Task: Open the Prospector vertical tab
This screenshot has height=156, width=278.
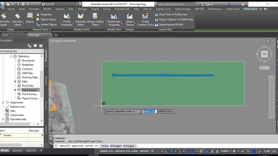Action: (x=46, y=55)
